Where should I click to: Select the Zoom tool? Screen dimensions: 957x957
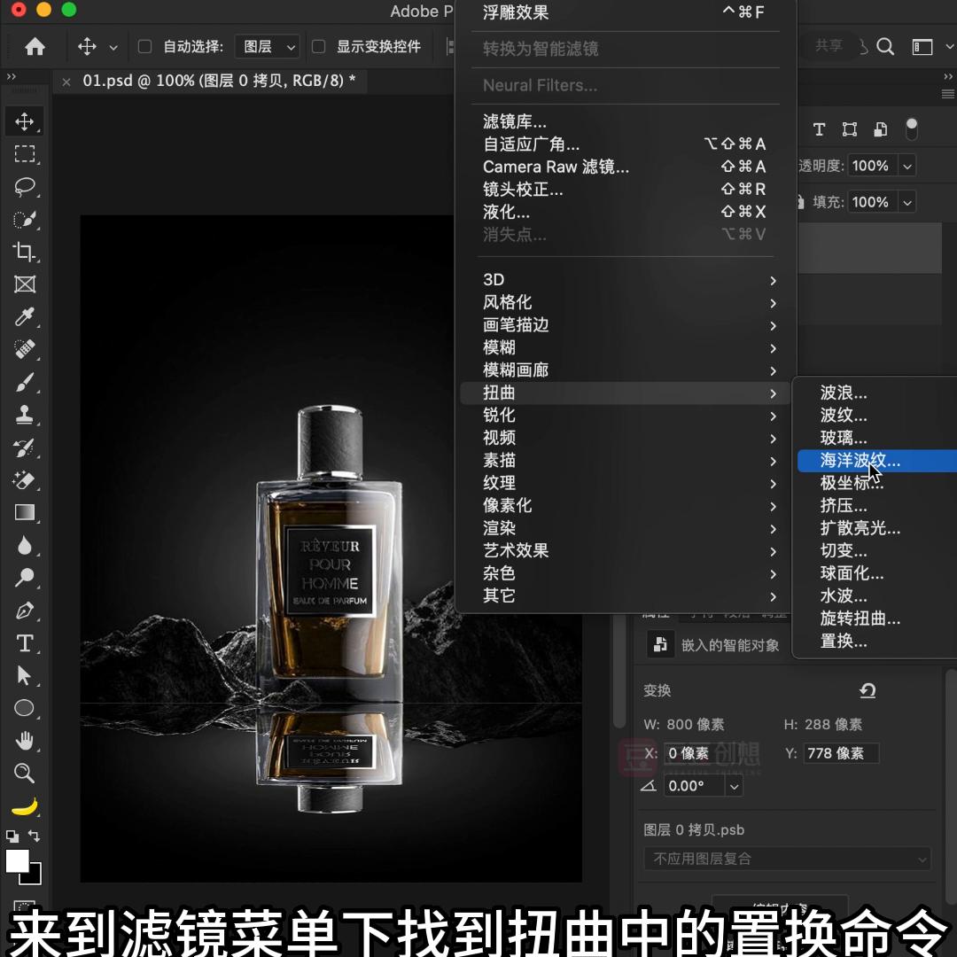[25, 773]
